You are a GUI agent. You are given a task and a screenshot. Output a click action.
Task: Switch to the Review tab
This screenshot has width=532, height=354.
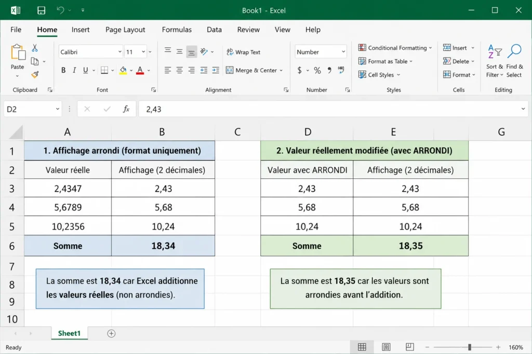(x=248, y=30)
